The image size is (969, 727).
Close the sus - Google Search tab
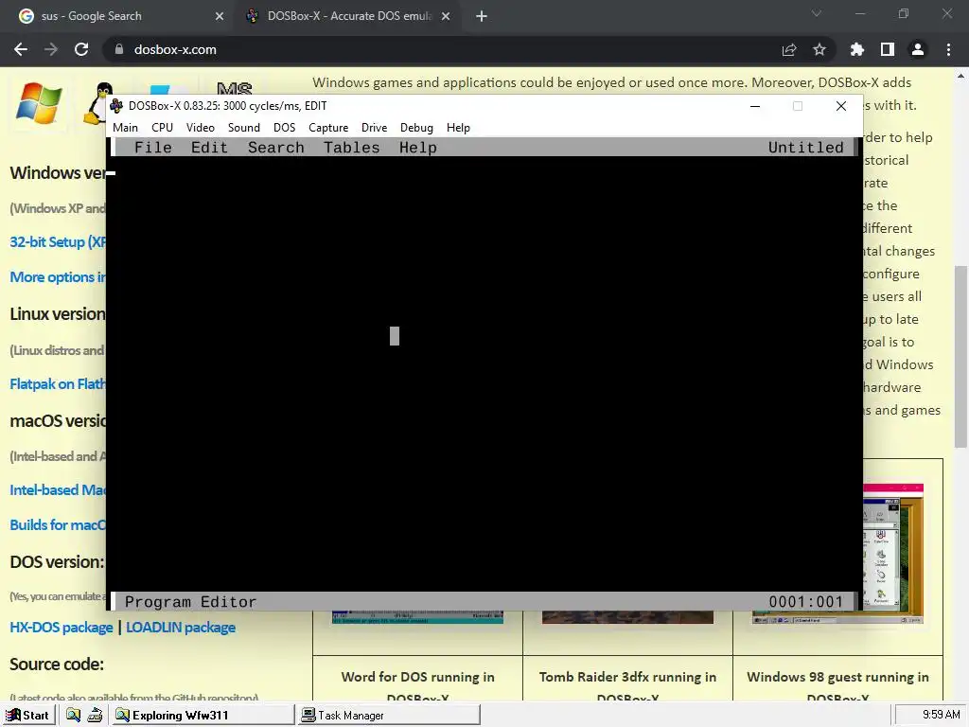tap(220, 17)
